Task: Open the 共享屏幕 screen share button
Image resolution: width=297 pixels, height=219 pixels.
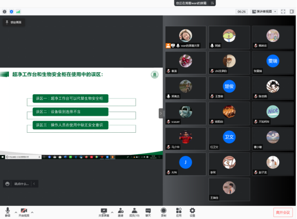Action: 103,211
